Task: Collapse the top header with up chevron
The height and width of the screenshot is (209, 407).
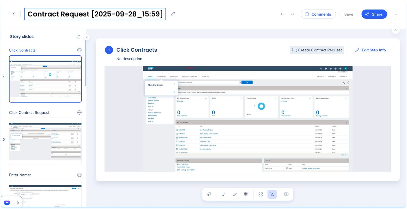Action: [395, 30]
